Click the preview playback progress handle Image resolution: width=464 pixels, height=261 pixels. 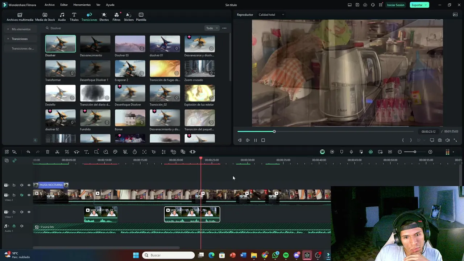click(x=274, y=132)
